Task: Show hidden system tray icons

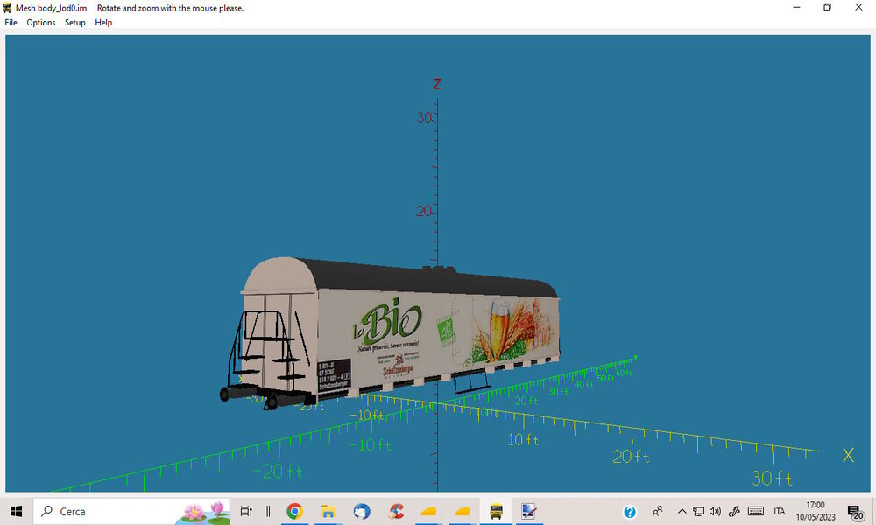Action: [682, 511]
